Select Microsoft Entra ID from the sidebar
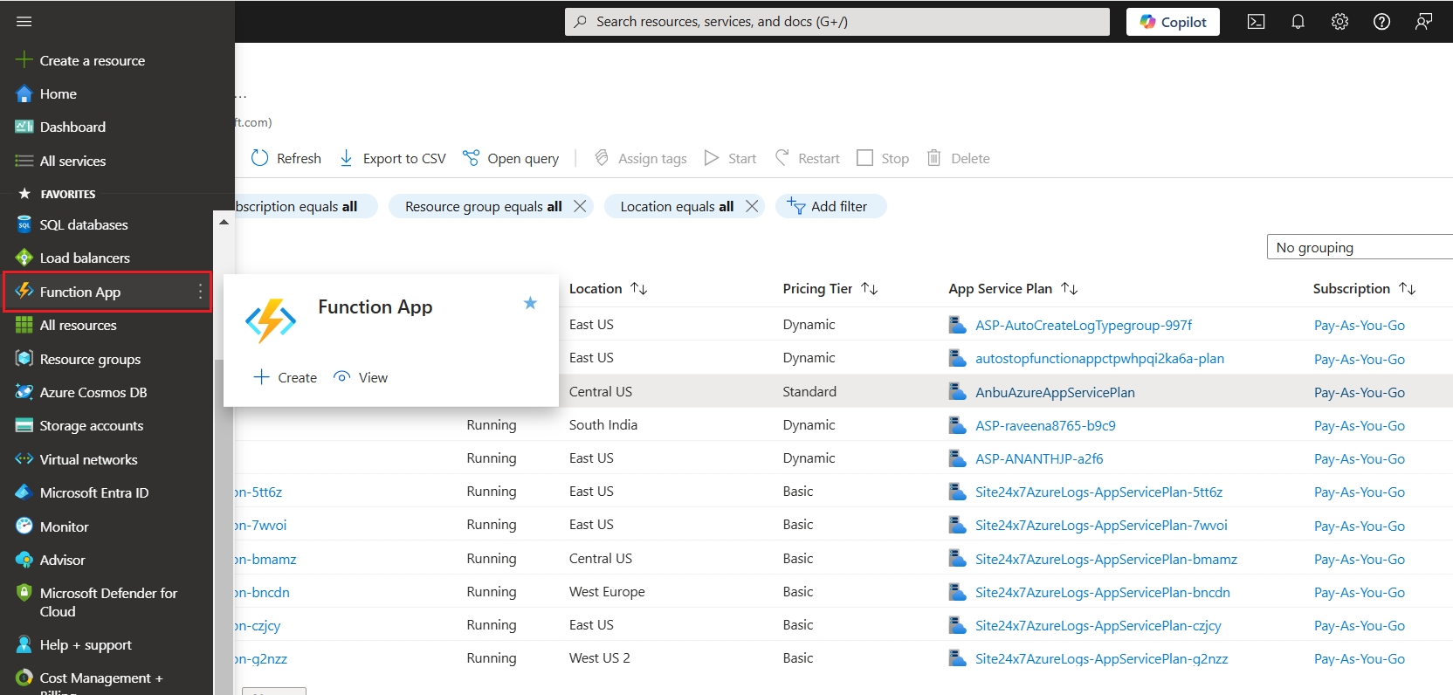The image size is (1453, 695). [x=94, y=493]
